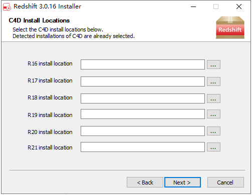Focus the R16 install location field
Screen dimensions: 252x195
tap(143, 64)
